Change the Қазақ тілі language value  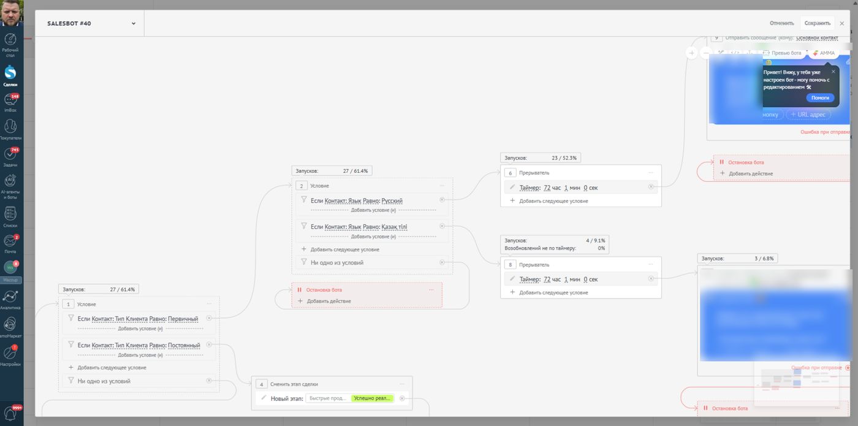pos(394,227)
